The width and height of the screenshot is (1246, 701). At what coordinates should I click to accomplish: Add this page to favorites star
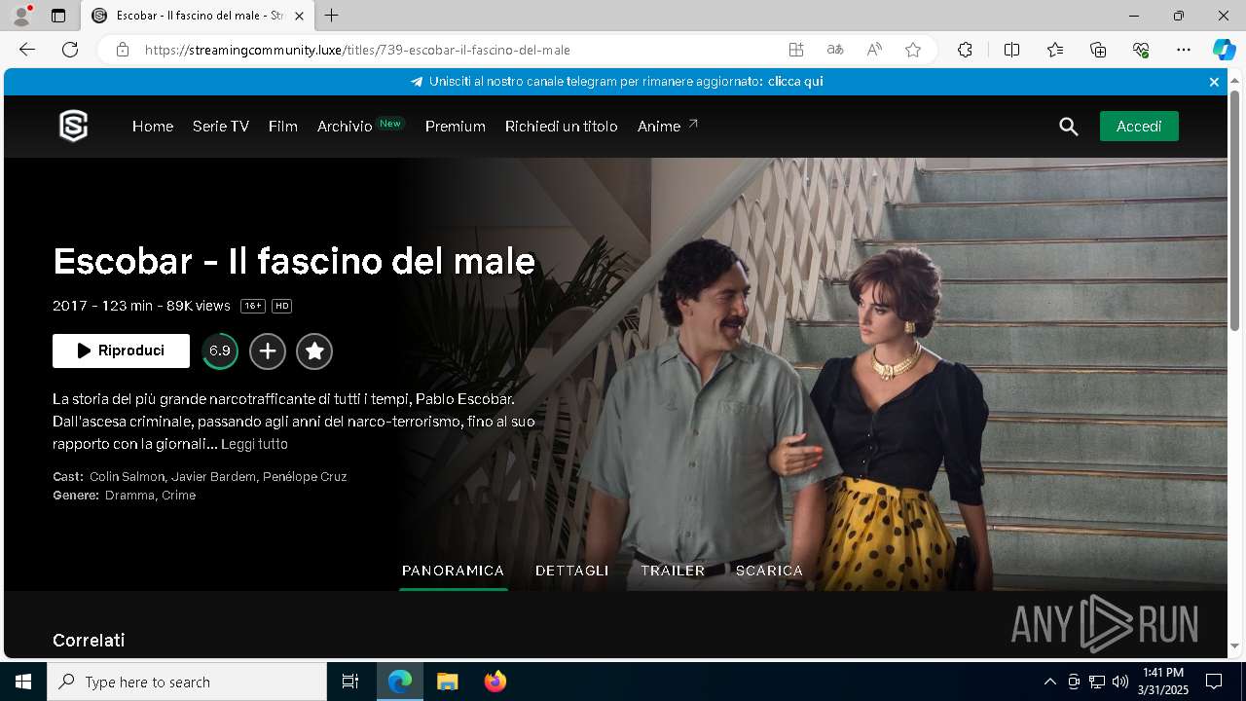point(913,50)
